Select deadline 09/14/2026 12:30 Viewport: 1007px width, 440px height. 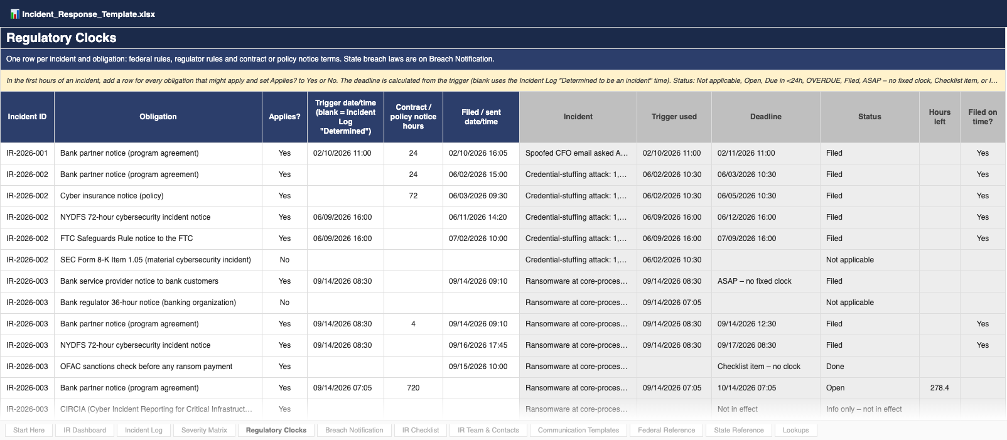coord(766,324)
